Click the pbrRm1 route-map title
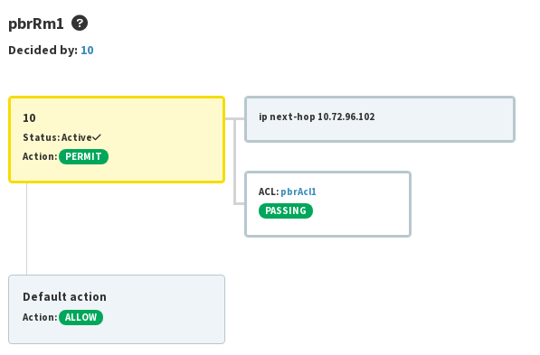This screenshot has width=540, height=355. click(36, 23)
